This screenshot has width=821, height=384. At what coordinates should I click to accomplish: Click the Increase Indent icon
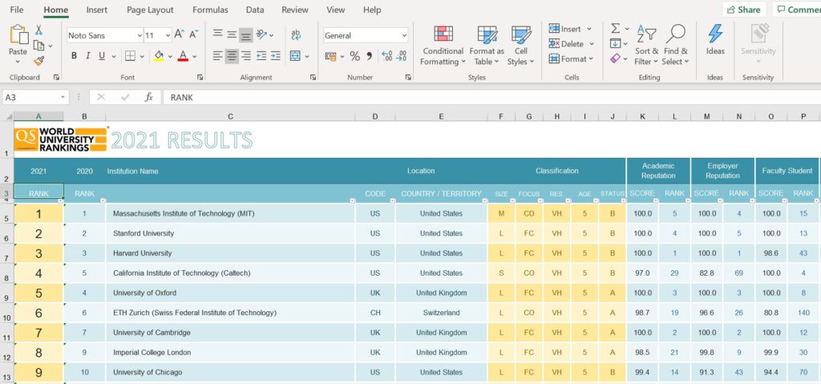tap(276, 56)
